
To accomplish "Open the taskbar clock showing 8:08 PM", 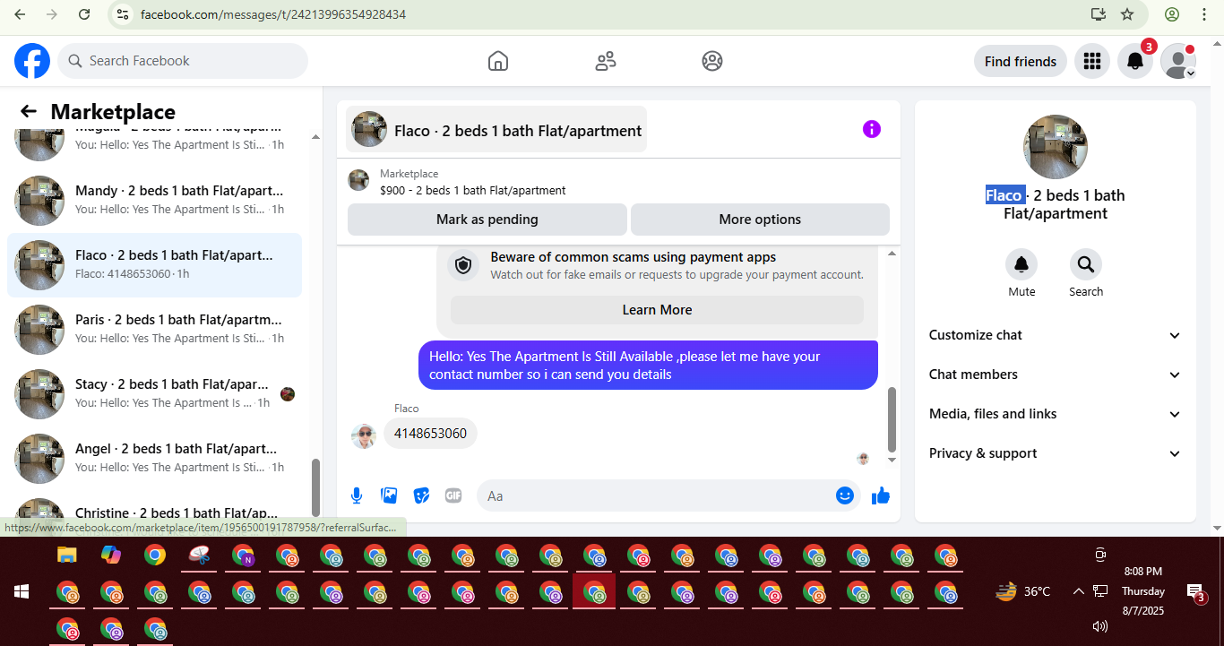I will [x=1143, y=591].
